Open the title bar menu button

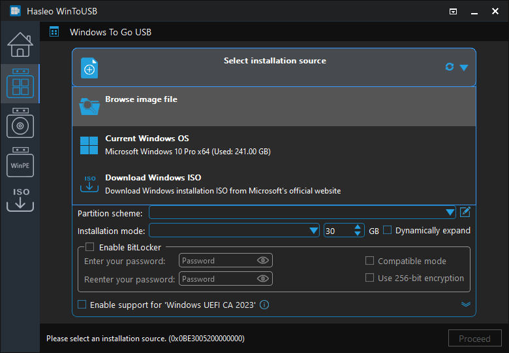tap(453, 12)
